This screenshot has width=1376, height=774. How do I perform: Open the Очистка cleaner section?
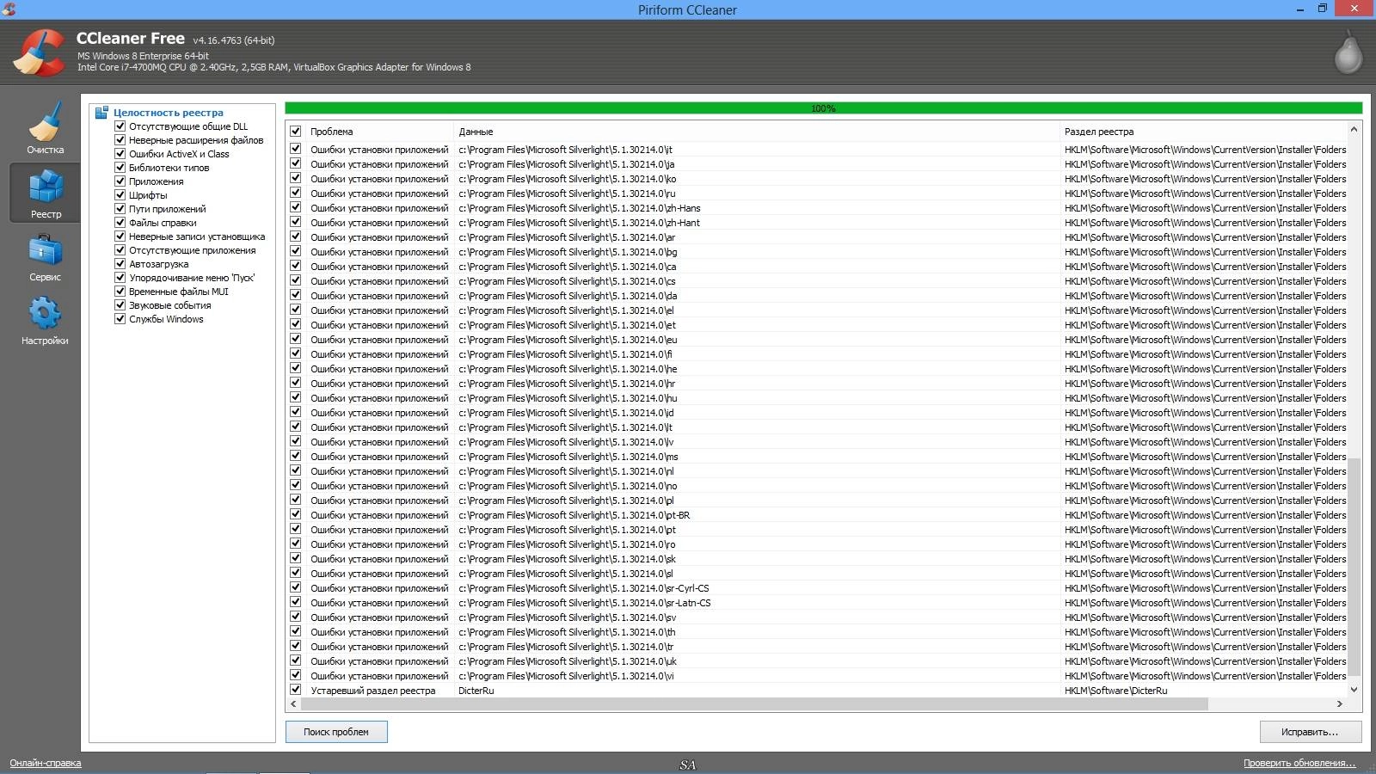tap(45, 127)
